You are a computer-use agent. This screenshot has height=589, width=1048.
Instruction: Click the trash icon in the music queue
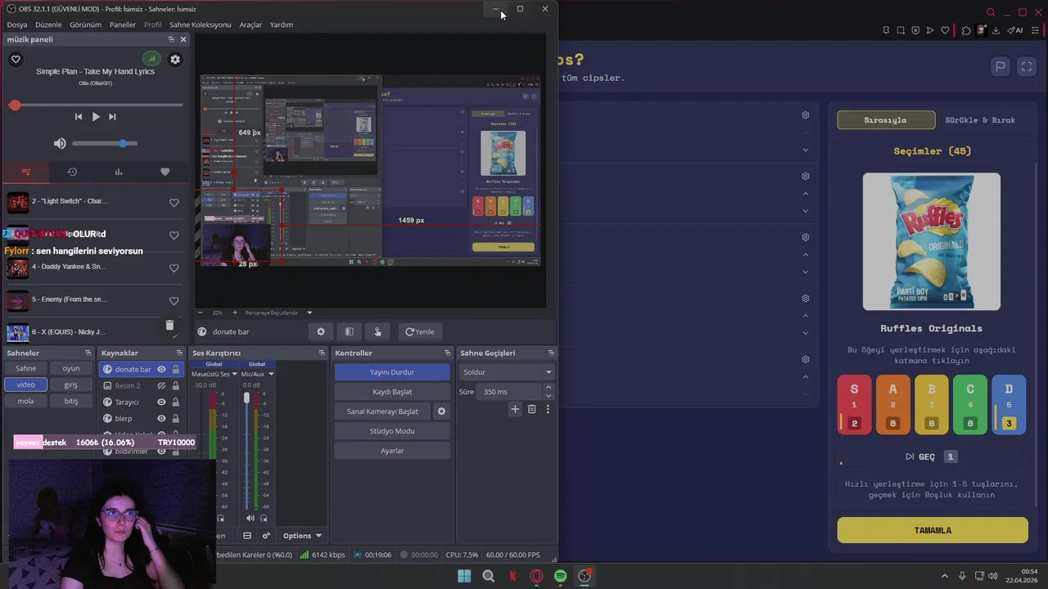point(169,326)
